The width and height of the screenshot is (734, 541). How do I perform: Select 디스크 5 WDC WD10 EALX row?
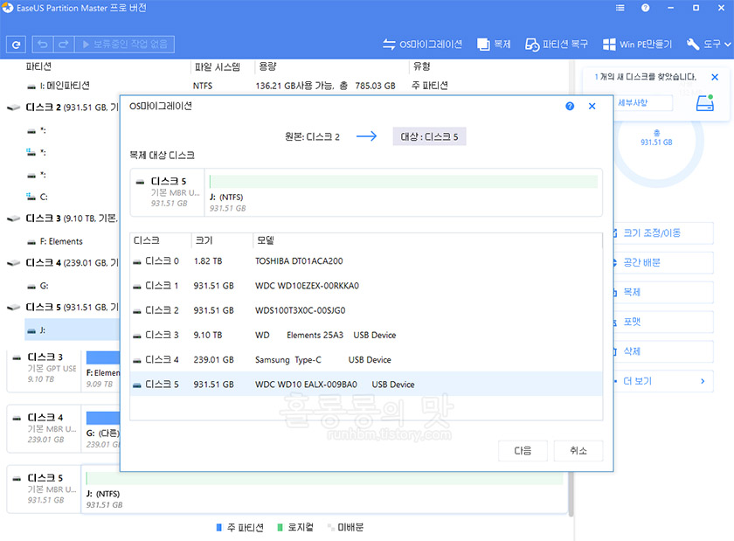365,384
